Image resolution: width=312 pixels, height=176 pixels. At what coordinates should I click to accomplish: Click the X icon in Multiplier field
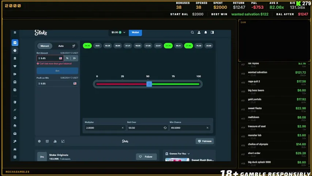pos(123,128)
